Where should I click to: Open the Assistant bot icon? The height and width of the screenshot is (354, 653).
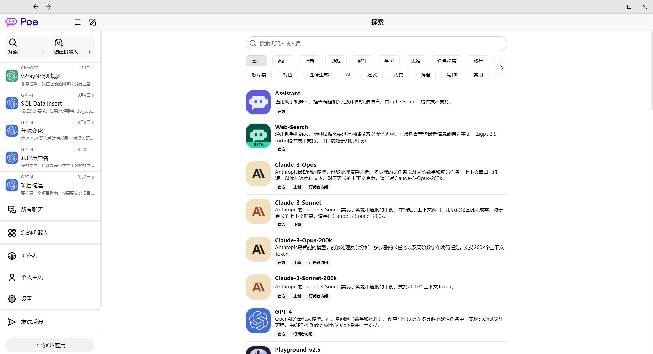coord(258,102)
